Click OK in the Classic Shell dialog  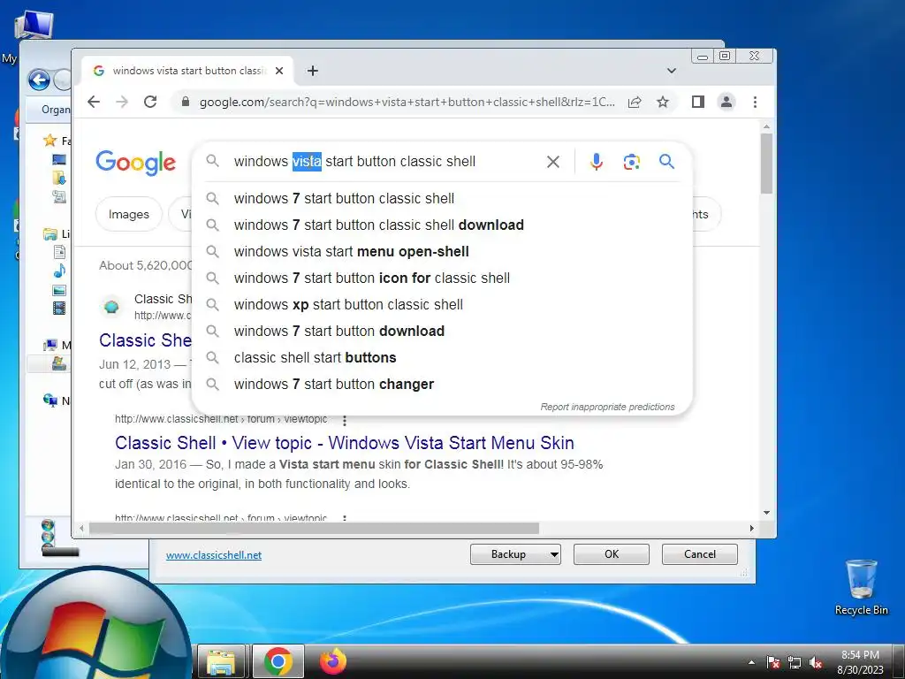[612, 554]
